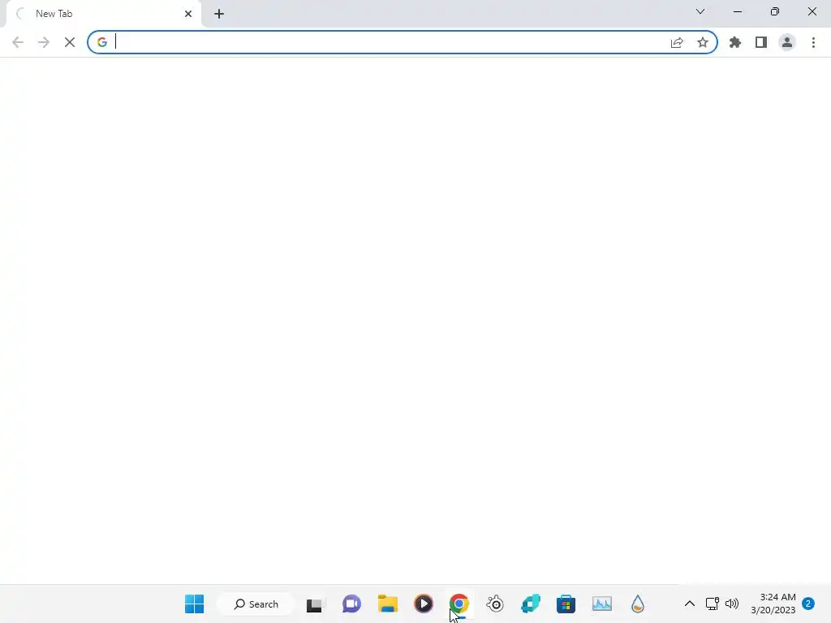831x623 pixels.
Task: Open Task View on the taskbar
Action: coord(314,604)
